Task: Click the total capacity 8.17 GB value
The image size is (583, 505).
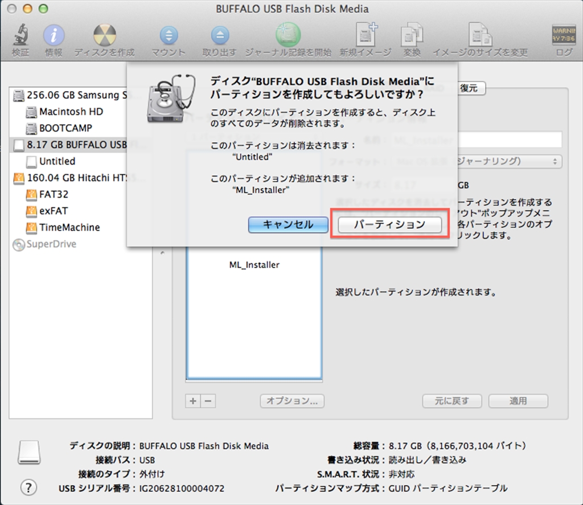Action: (458, 446)
